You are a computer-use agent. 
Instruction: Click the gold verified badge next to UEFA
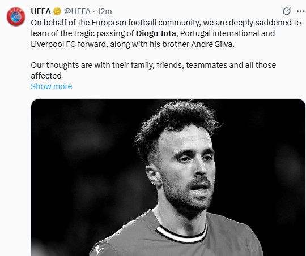click(57, 11)
